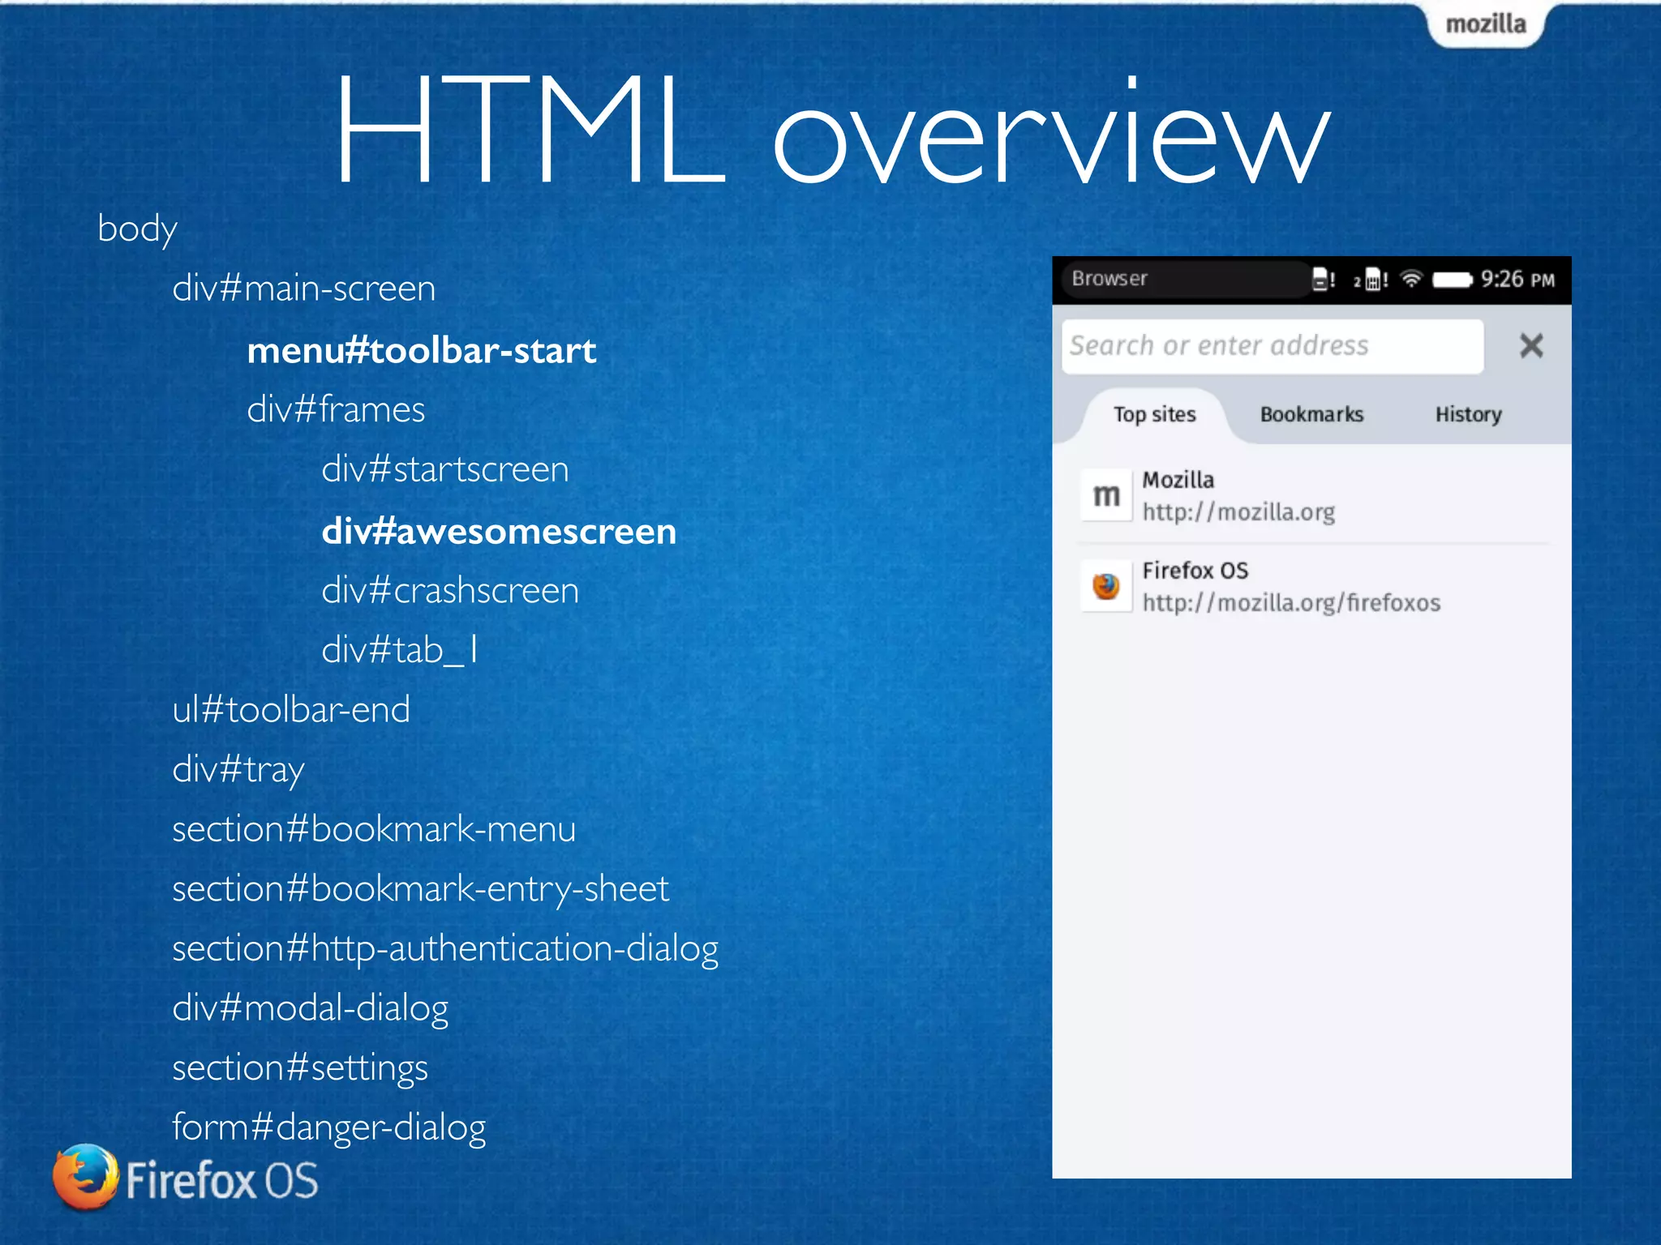Tap the second SIM card warning icon

click(1371, 280)
